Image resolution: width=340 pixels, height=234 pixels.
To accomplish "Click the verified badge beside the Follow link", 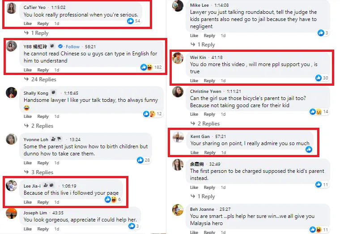I will pos(60,46).
